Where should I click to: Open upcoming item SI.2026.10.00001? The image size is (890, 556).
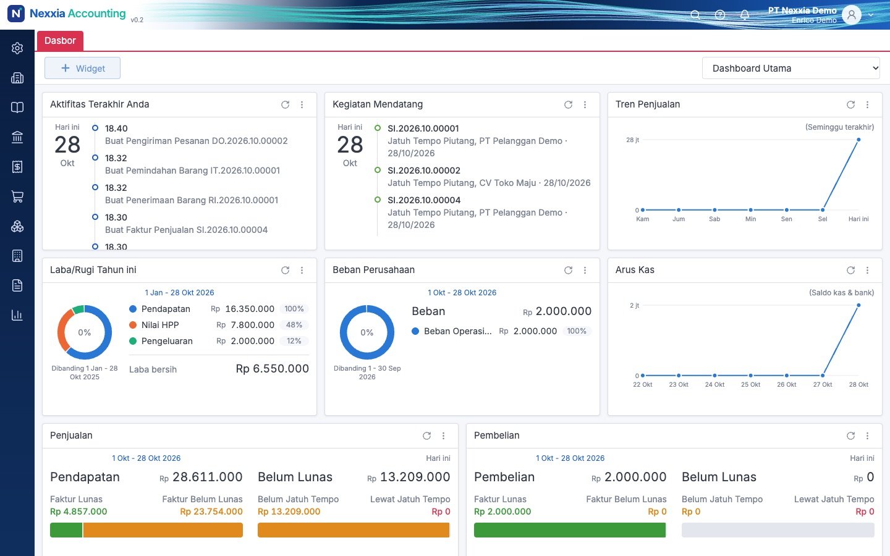click(x=423, y=128)
